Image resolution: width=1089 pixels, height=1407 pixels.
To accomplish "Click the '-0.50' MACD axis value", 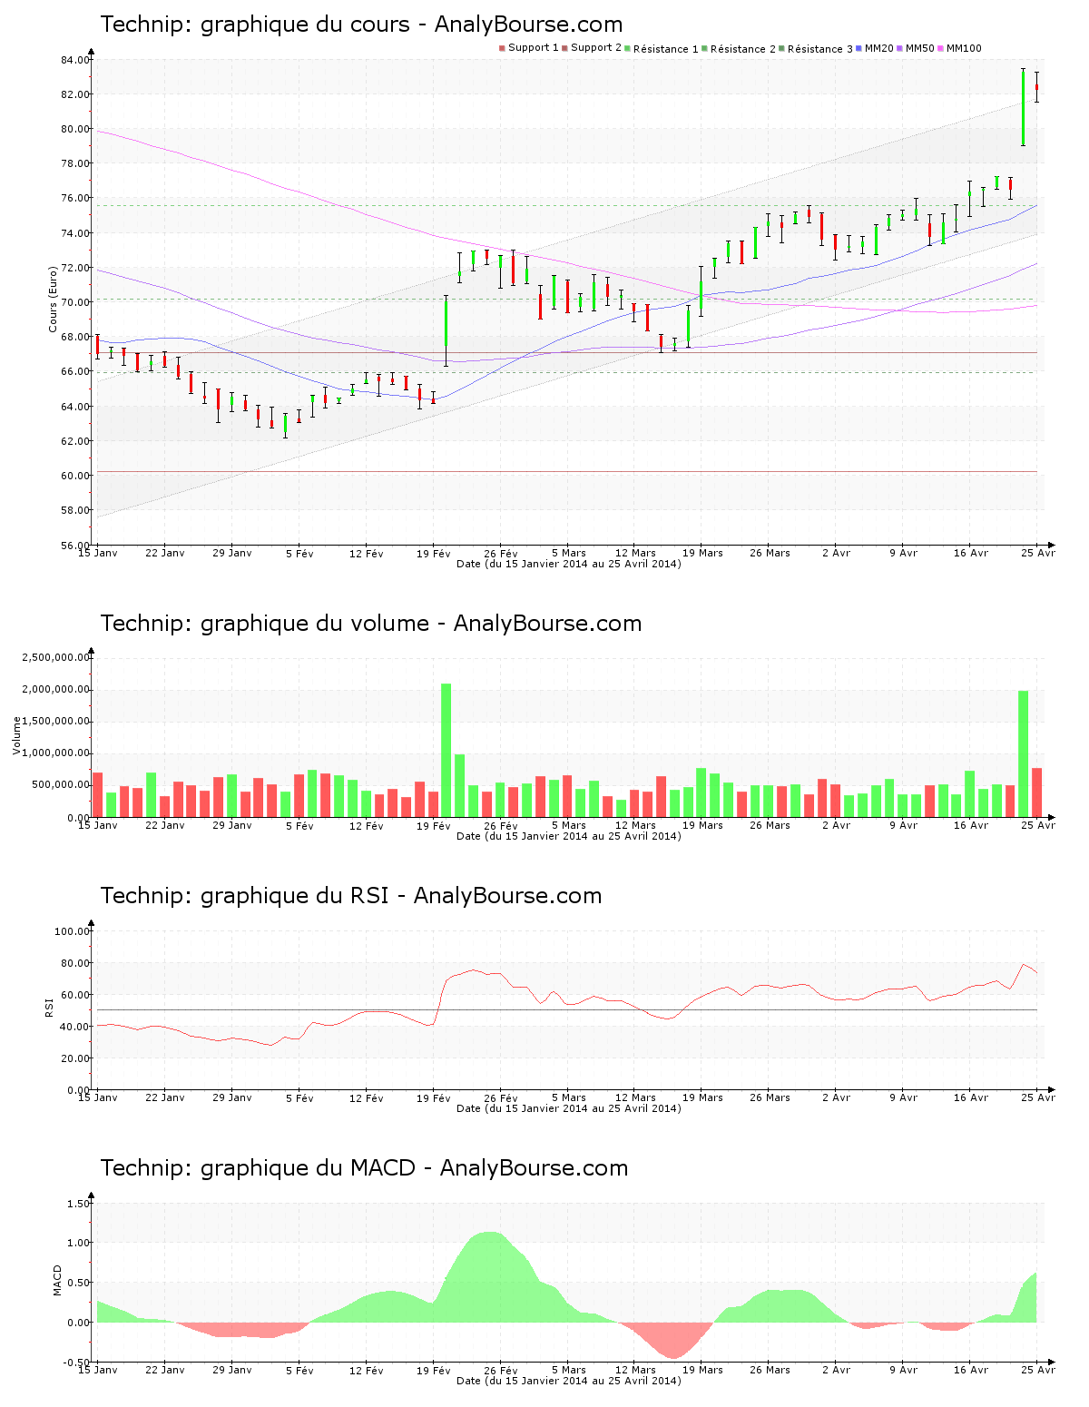I will point(76,1363).
